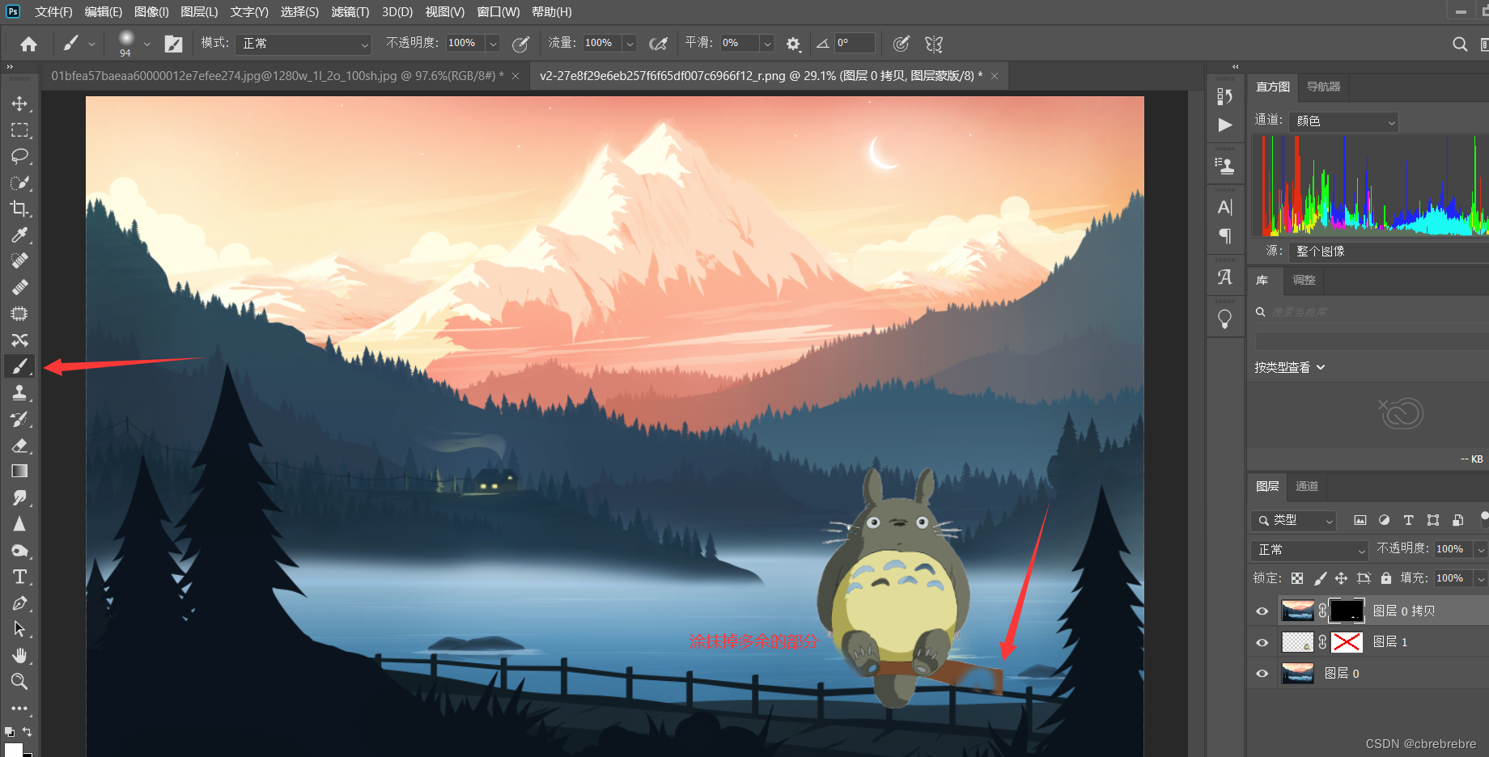Swap foreground and background colors

tap(27, 732)
